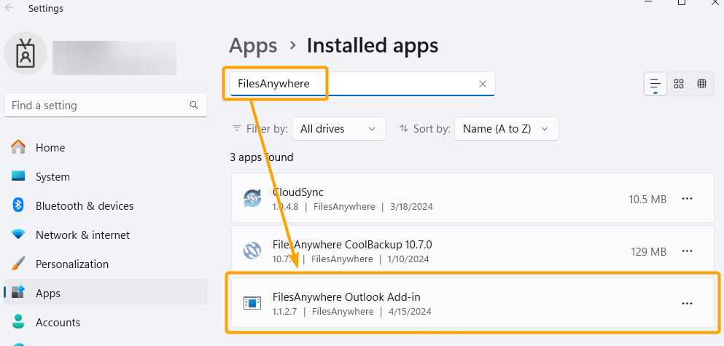
Task: Click the 3/18/2024 install date
Action: click(x=411, y=207)
